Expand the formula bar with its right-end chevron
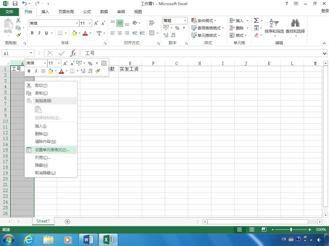 325,53
